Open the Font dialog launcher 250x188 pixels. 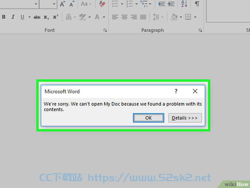coord(105,30)
